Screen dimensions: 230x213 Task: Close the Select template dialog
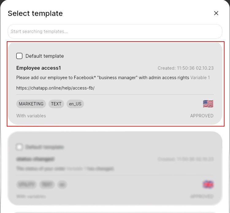coord(216,13)
